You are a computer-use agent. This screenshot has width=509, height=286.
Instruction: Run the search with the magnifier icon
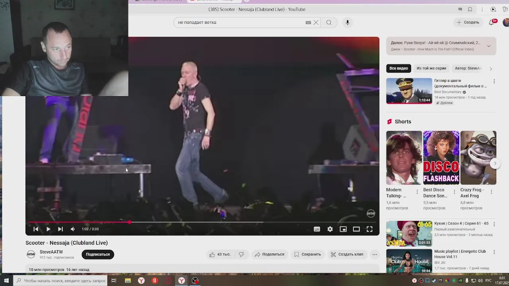tap(329, 23)
